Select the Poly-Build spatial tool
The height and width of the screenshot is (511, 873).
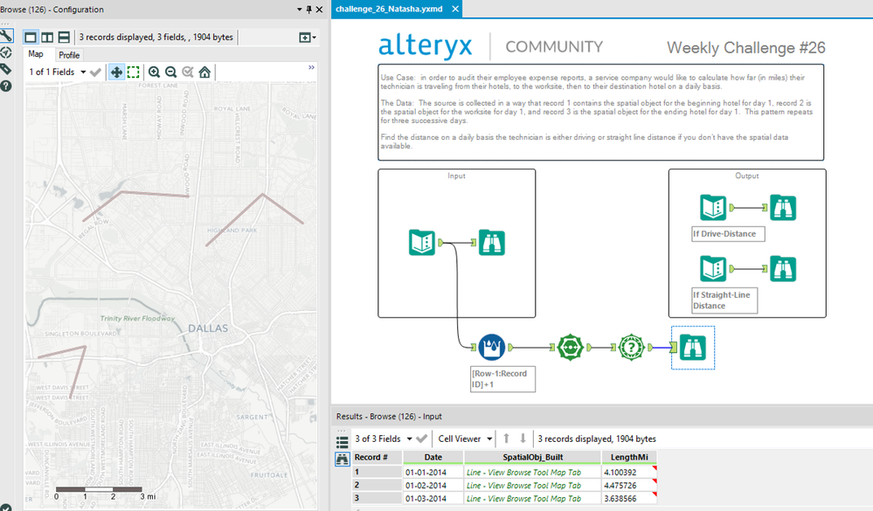[x=571, y=348]
